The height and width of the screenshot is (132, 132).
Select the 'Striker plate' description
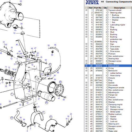(115, 112)
